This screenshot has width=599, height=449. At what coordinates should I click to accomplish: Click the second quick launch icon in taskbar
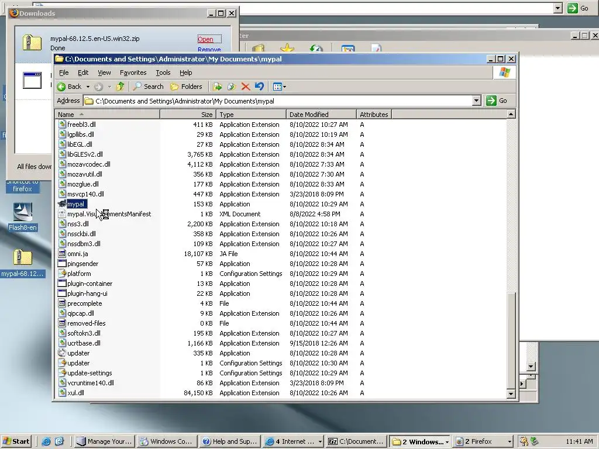tap(60, 441)
